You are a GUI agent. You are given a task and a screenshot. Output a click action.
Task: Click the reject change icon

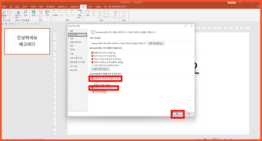100,13
